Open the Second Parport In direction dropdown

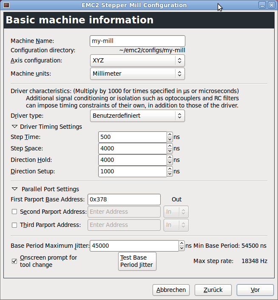click(176, 212)
